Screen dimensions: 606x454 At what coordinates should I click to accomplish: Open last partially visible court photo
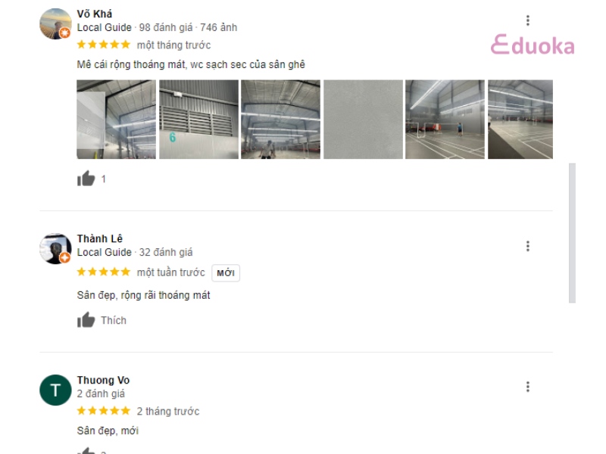(520, 120)
